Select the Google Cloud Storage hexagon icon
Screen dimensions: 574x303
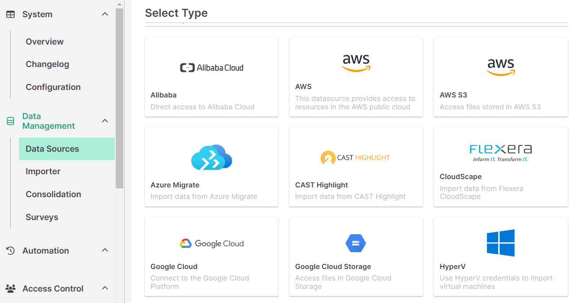[356, 243]
